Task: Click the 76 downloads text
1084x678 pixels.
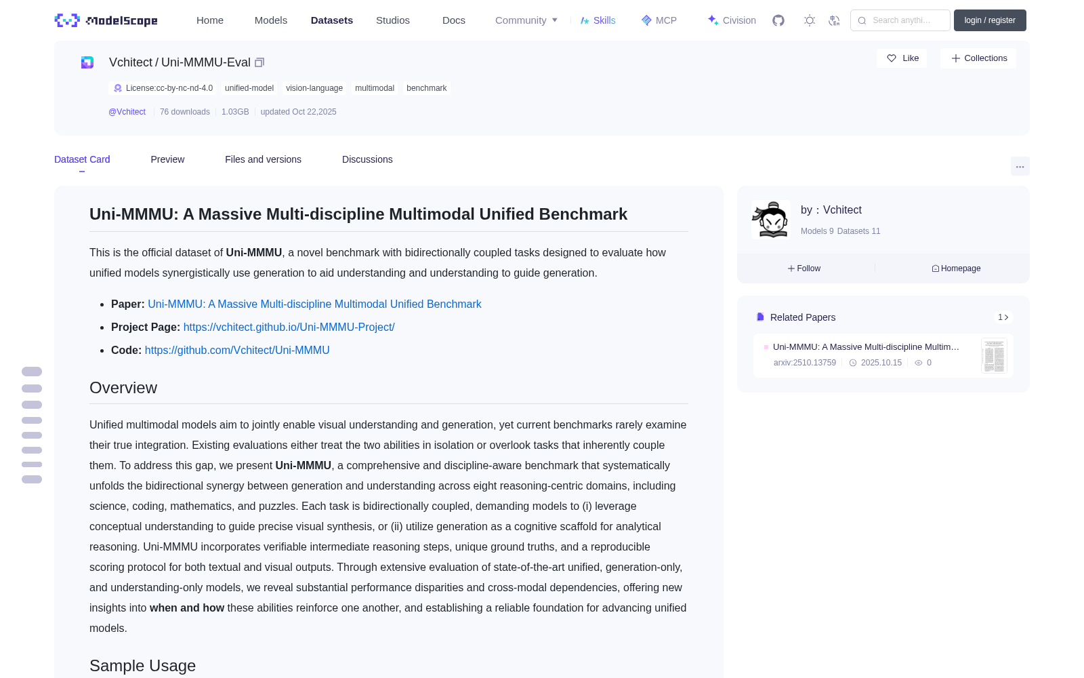Action: click(x=185, y=112)
